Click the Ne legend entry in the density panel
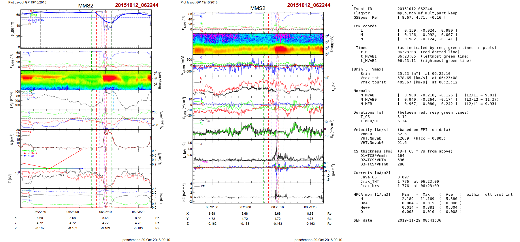 [x=29, y=132]
